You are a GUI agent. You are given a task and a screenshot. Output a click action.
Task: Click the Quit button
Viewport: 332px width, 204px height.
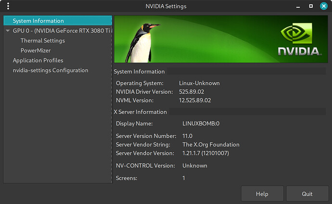click(x=307, y=194)
